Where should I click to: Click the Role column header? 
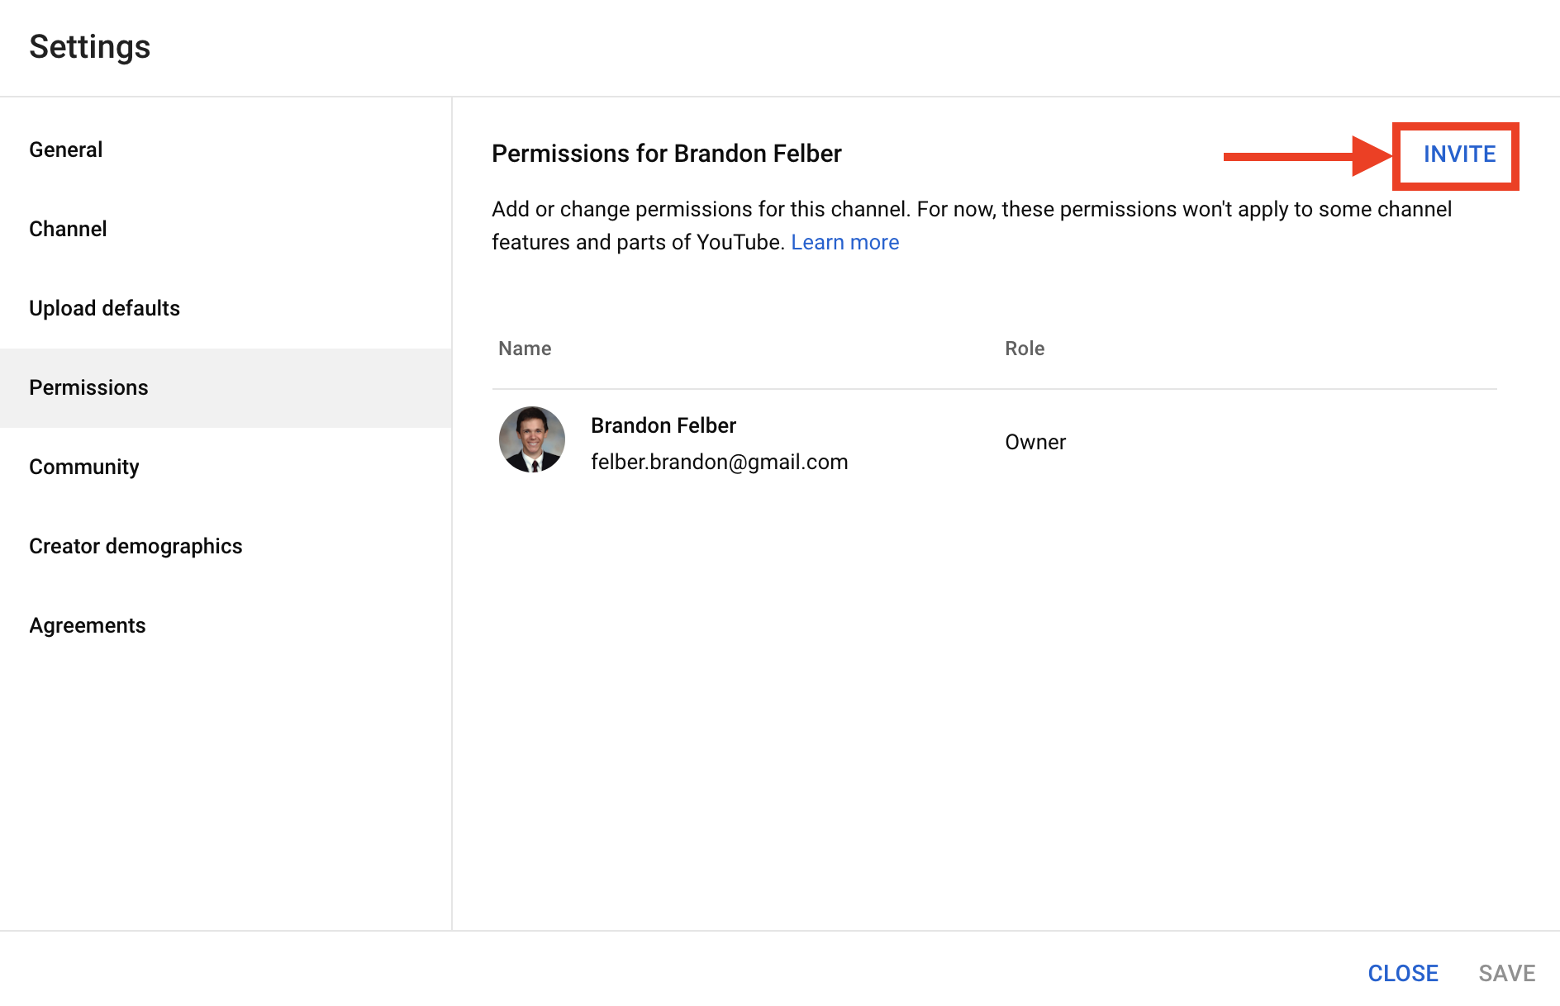[x=1025, y=349]
